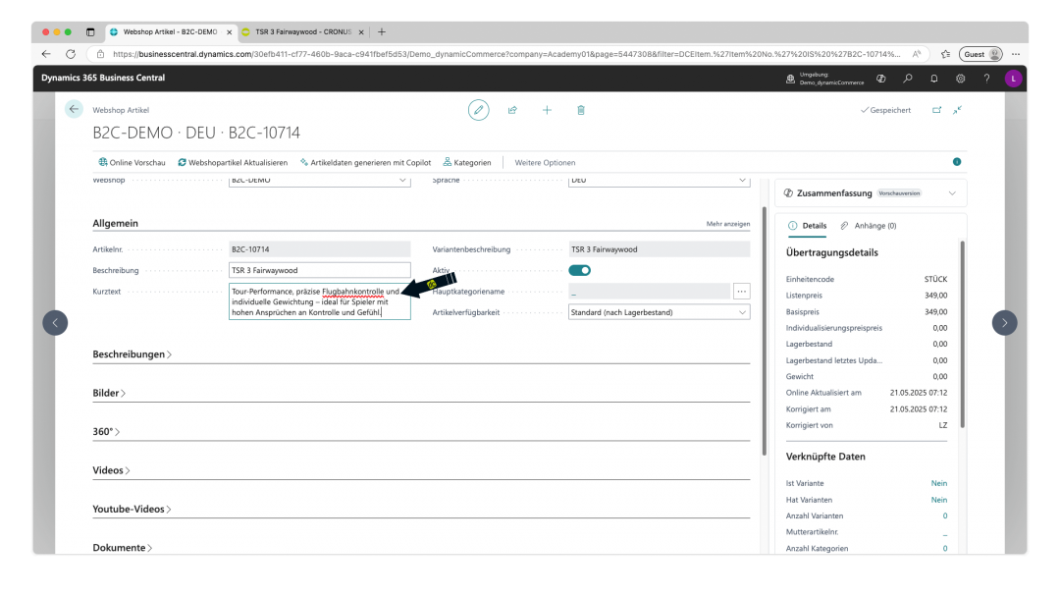
Task: Open page in new window icon
Action: [x=937, y=110]
